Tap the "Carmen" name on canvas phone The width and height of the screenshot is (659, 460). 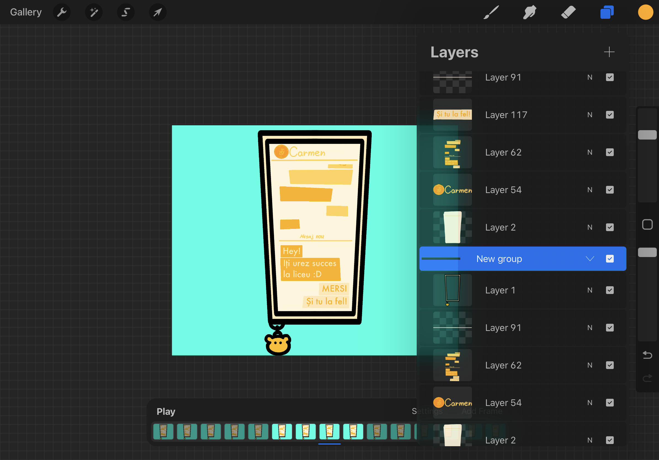307,152
